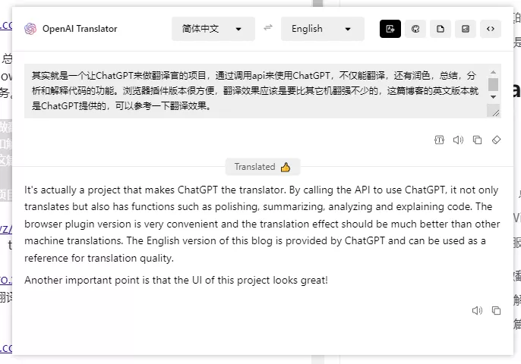The height and width of the screenshot is (364, 521).
Task: Click the resize handle of the textarea
Action: tap(496, 113)
